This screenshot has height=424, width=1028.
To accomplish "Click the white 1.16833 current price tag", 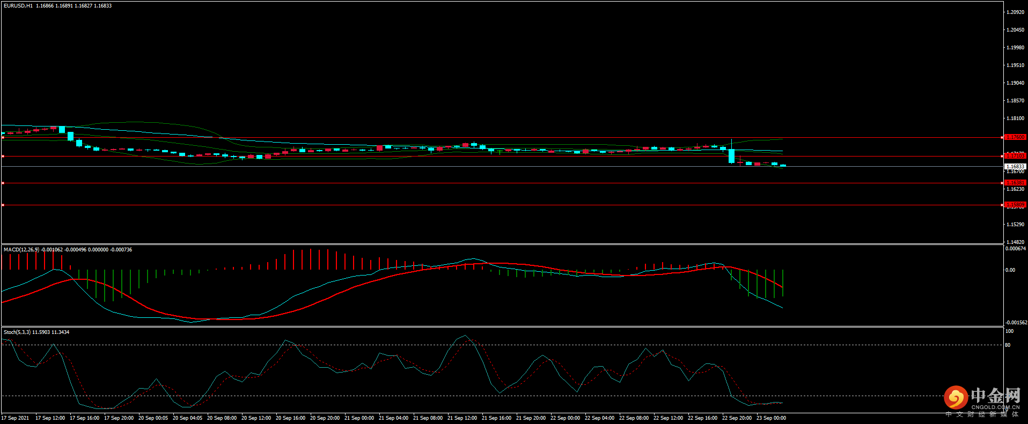I will point(1015,167).
